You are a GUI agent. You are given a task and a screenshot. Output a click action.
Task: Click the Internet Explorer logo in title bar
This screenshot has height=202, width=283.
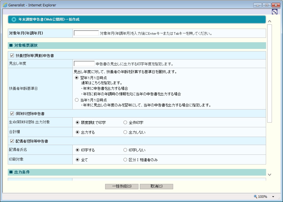click(5, 5)
